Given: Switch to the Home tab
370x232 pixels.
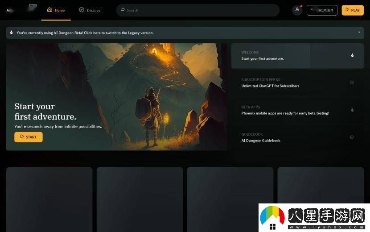Looking at the screenshot, I should [56, 10].
